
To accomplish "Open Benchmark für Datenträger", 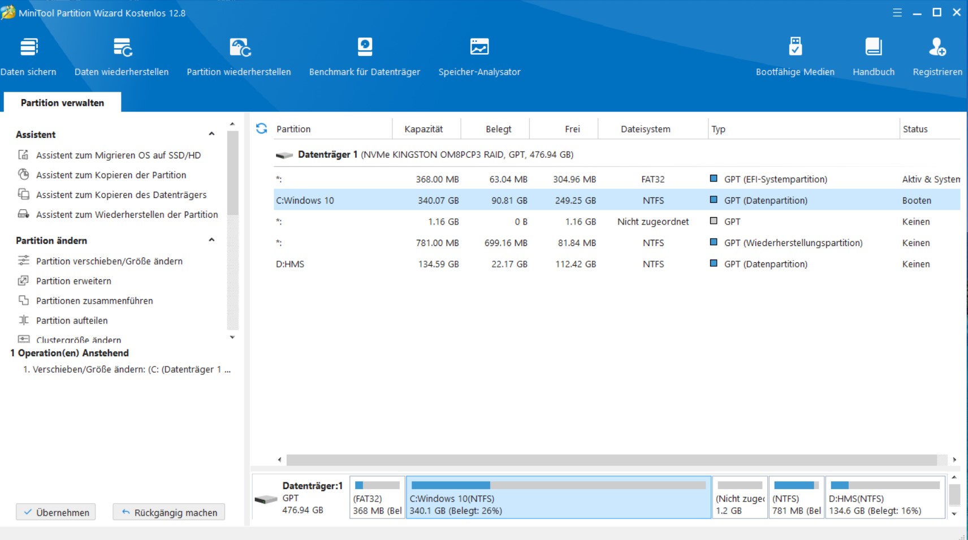I will 365,57.
